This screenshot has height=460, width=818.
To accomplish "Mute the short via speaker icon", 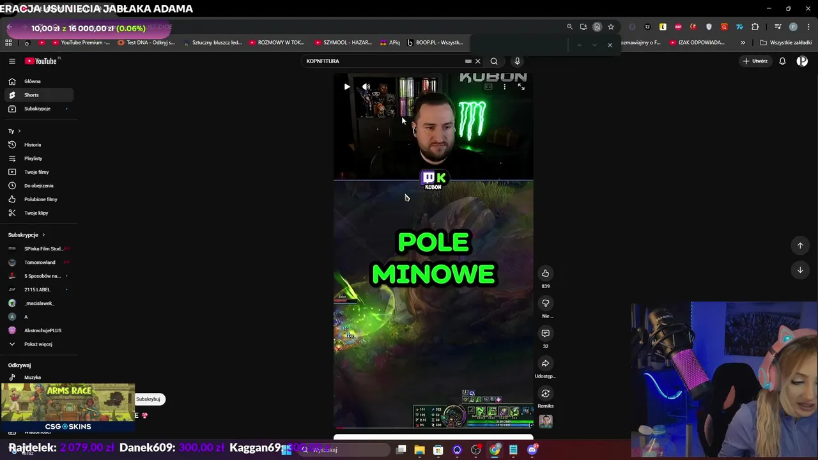I will tap(366, 87).
